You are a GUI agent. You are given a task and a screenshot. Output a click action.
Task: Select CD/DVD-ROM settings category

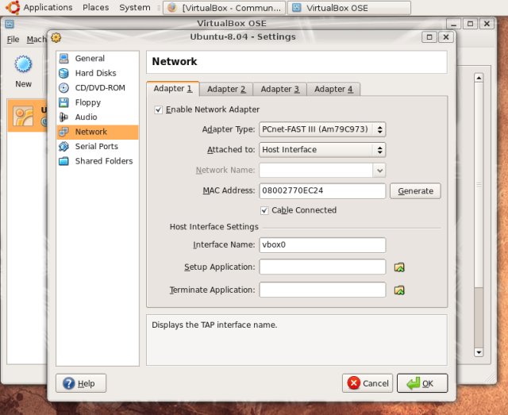(x=98, y=88)
